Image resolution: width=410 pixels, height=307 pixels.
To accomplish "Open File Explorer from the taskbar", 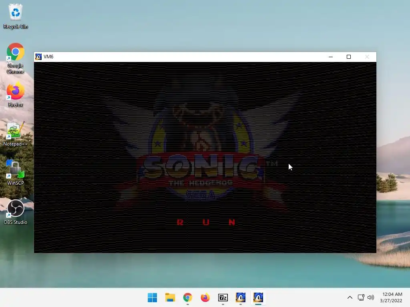I will 170,297.
